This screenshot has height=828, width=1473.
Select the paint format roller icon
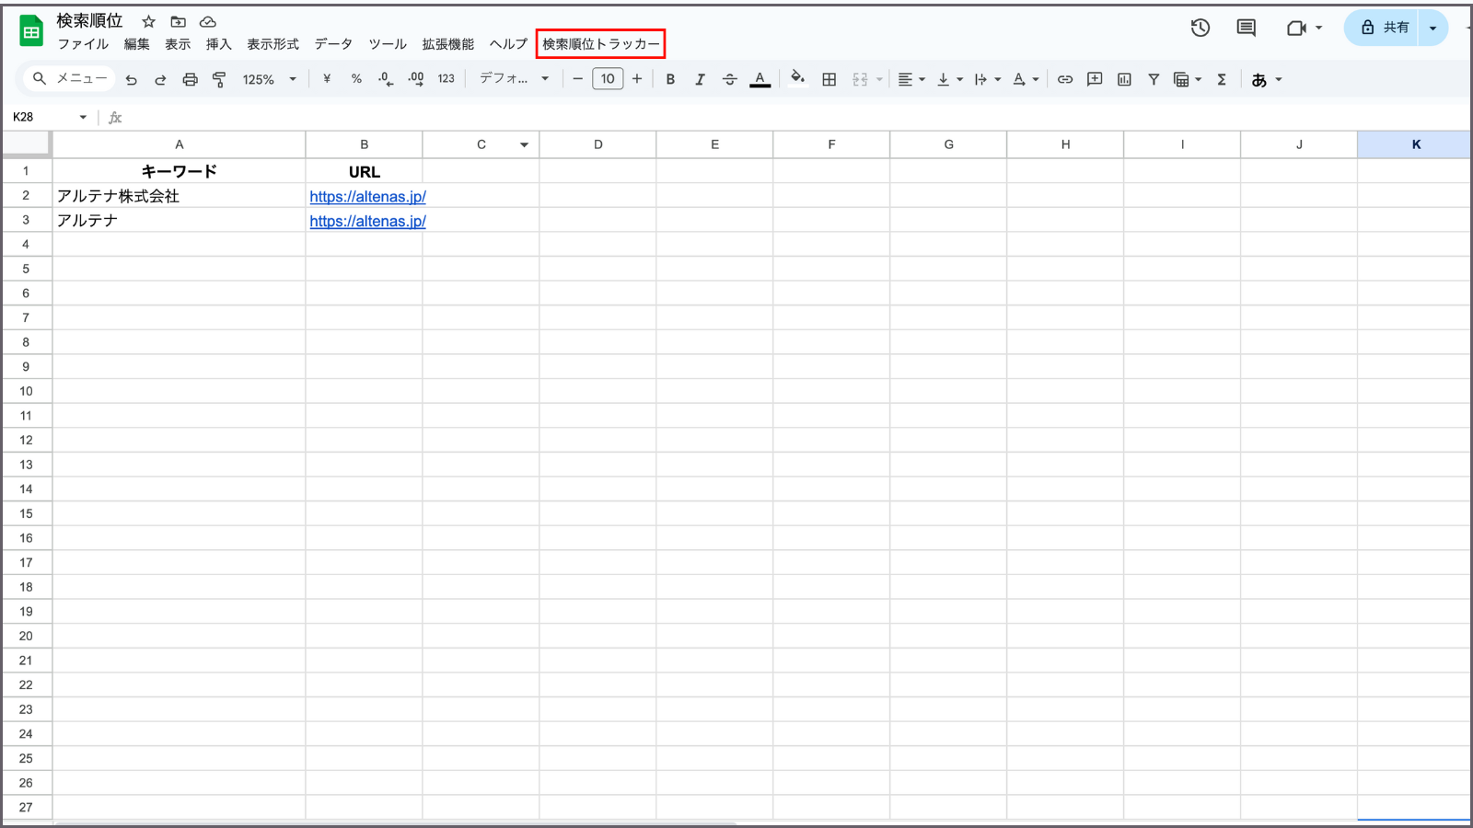[x=219, y=80]
